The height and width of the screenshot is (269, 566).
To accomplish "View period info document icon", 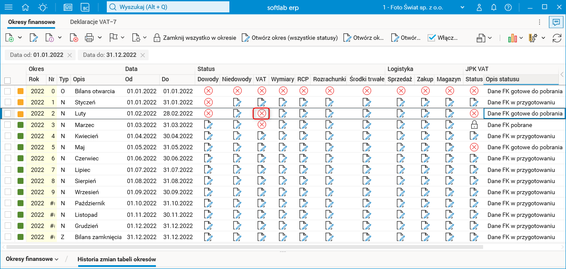I will [x=49, y=38].
